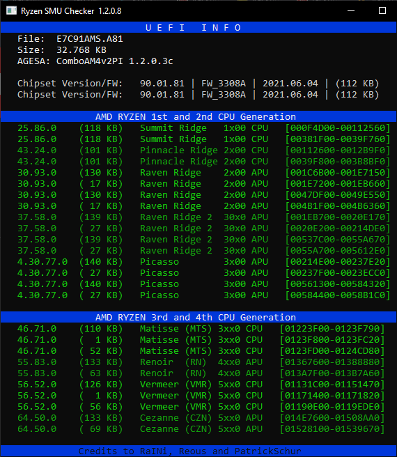Click the Ryzen SMU Checker app icon
This screenshot has height=457, width=397.
tap(11, 10)
